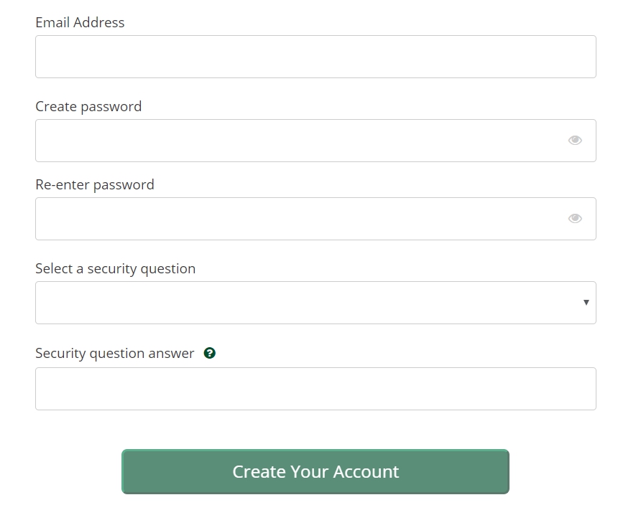Click the eye icon in Create password field
This screenshot has height=505, width=618.
[x=575, y=141]
